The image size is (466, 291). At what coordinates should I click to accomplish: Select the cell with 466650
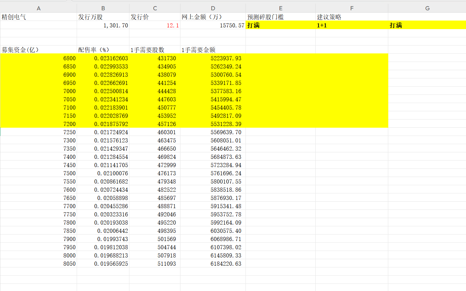[x=155, y=149]
